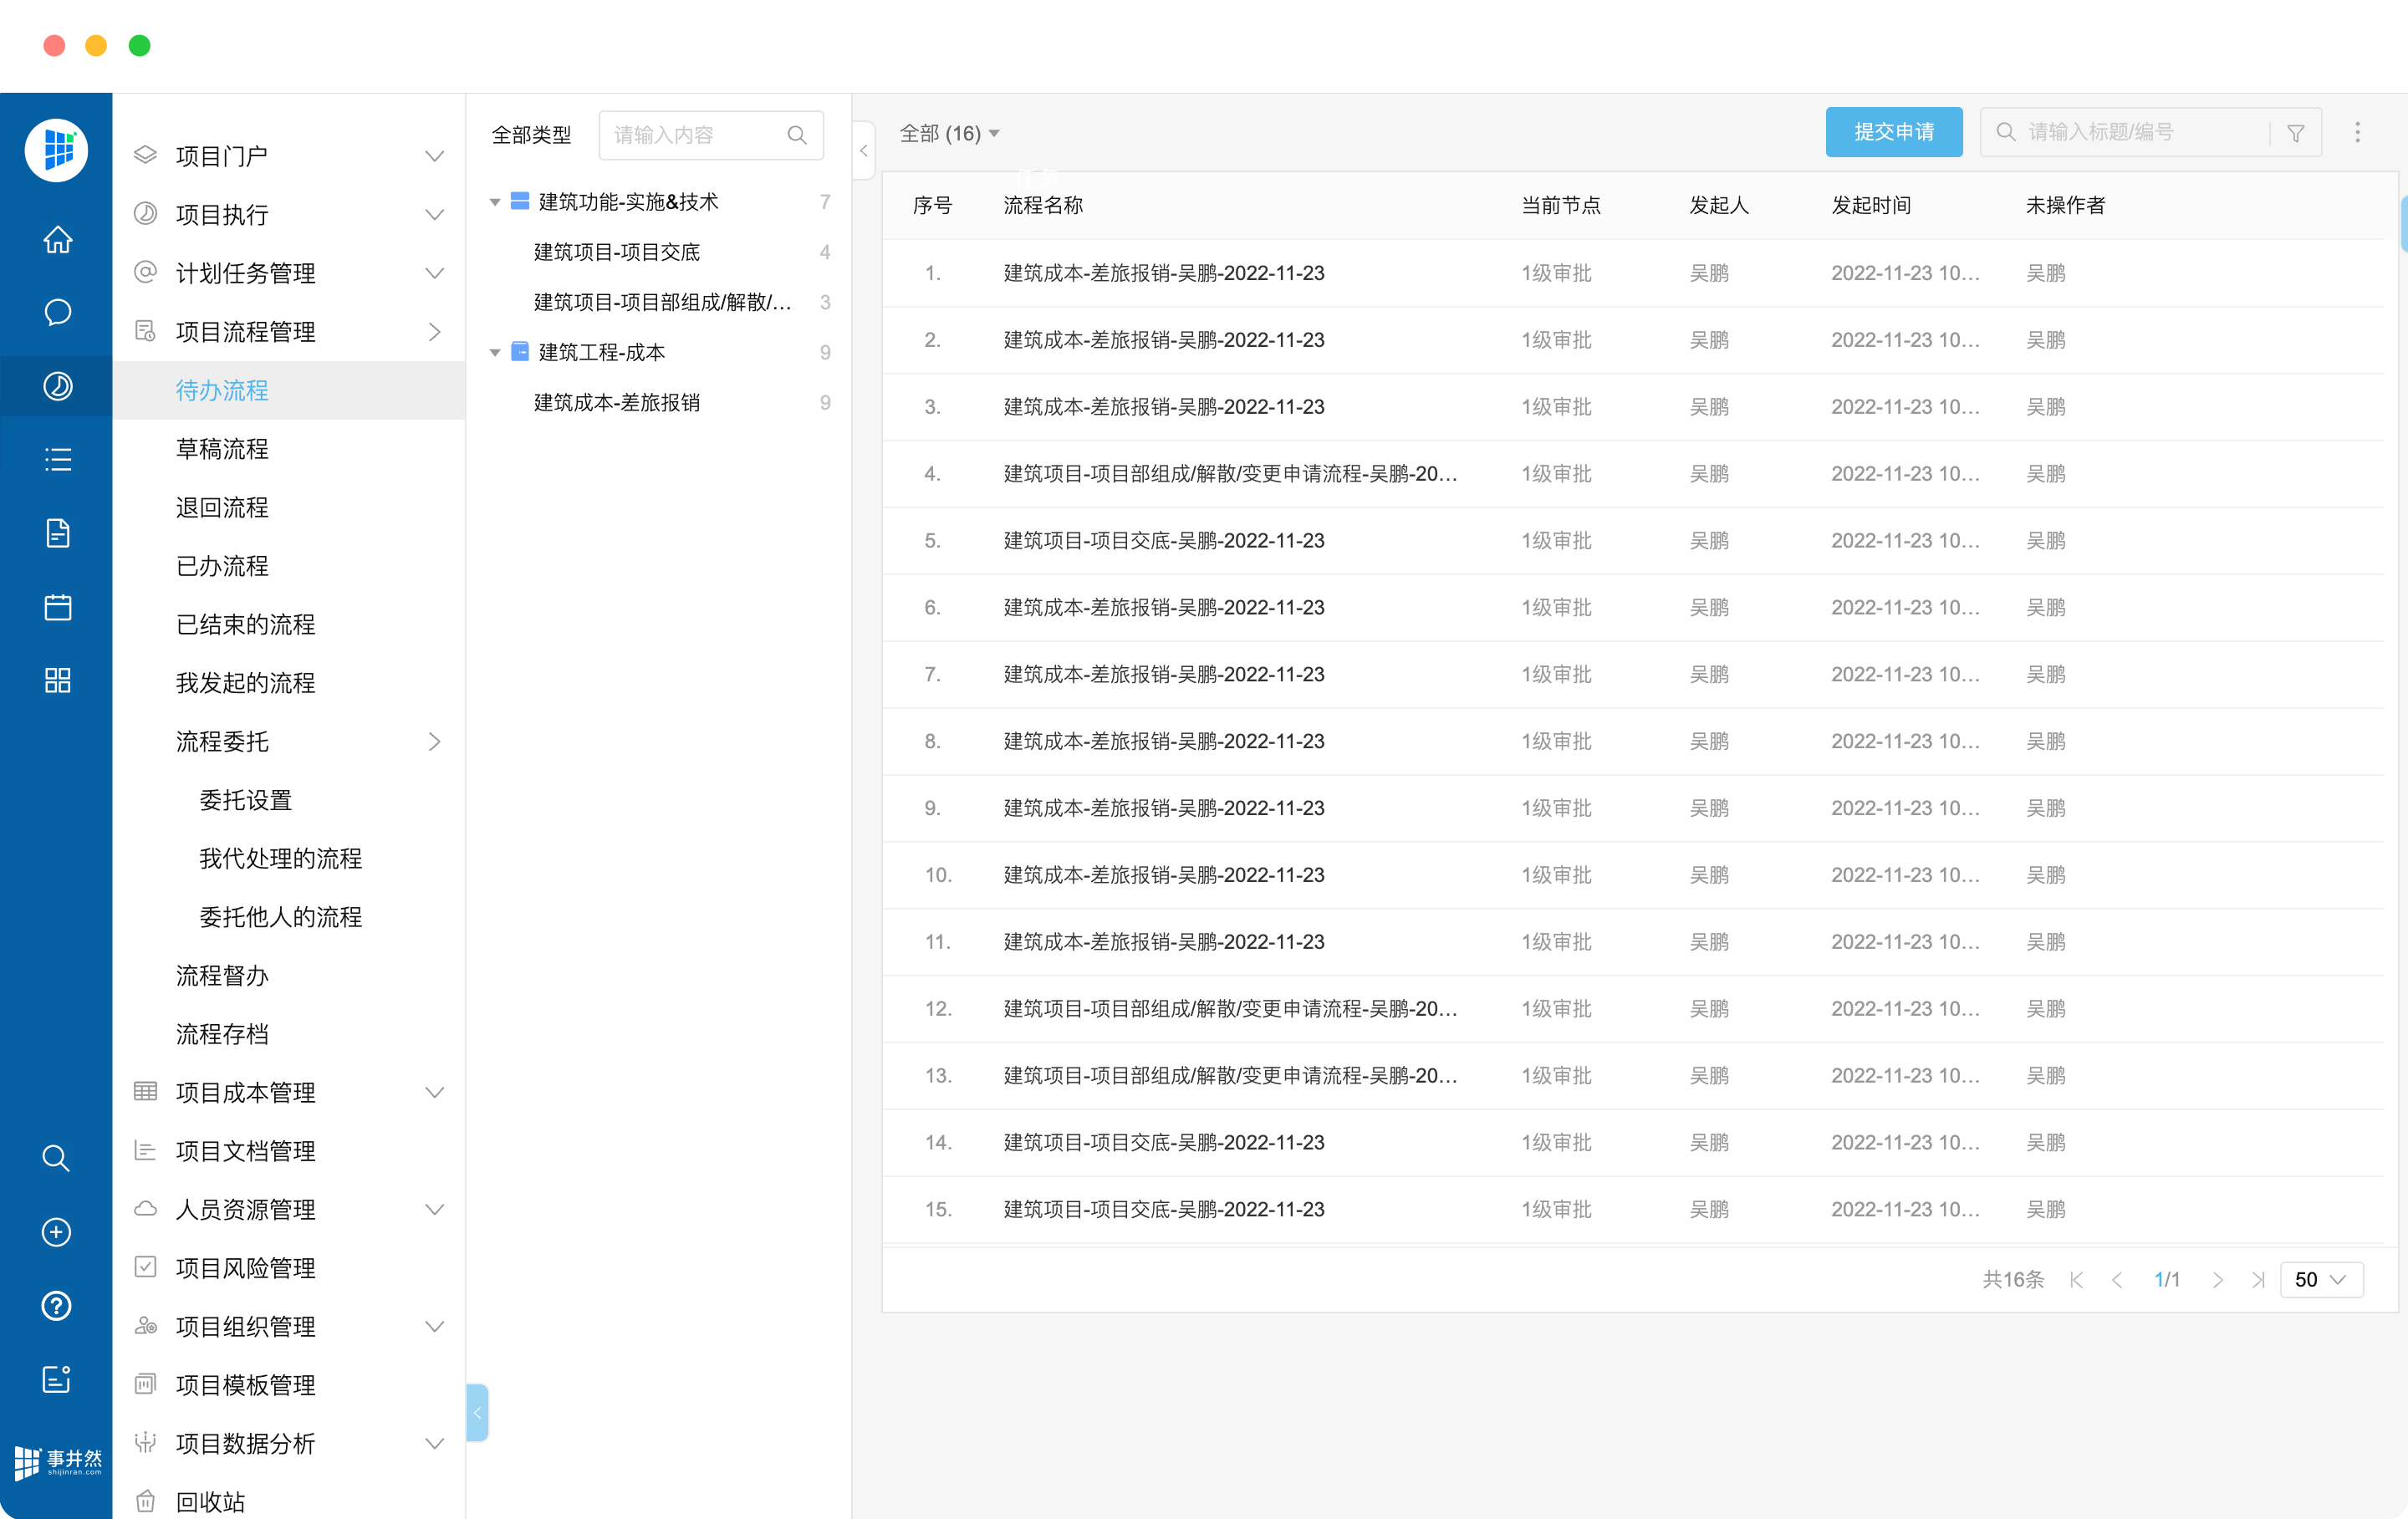Collapse the 建筑工程-成本 tree node
Screen dimensions: 2408x1519
(x=495, y=352)
